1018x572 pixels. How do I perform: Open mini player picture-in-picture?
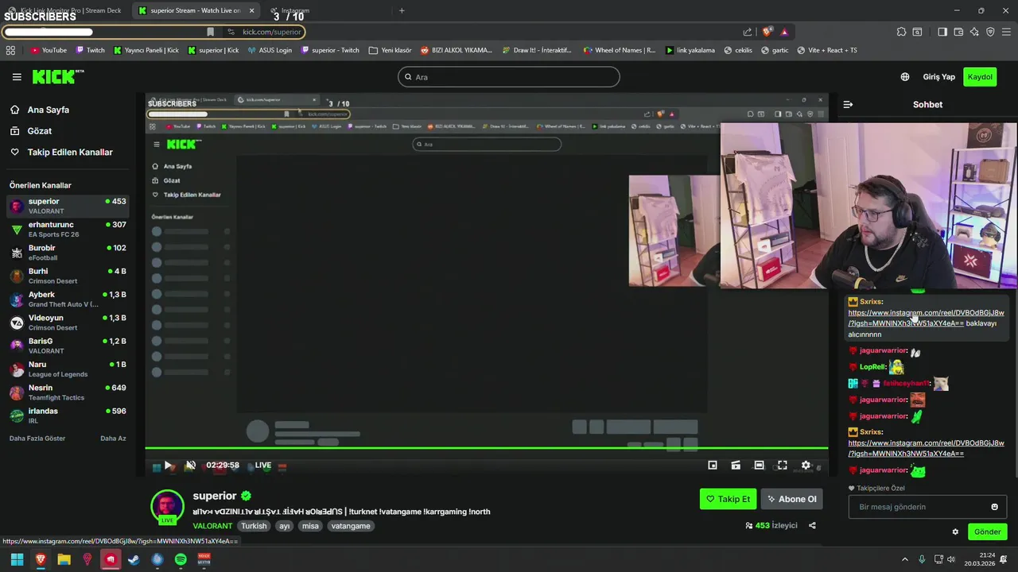[713, 466]
